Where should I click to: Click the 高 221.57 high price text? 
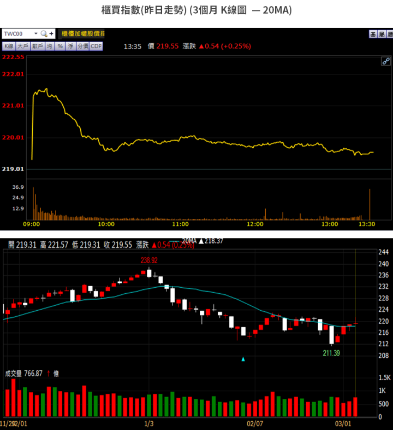pyautogui.click(x=54, y=245)
